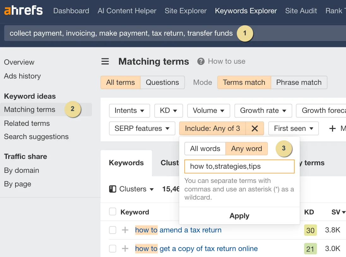Viewport: 346px width, 257px height.
Task: Click the How to use link
Action: 227,61
